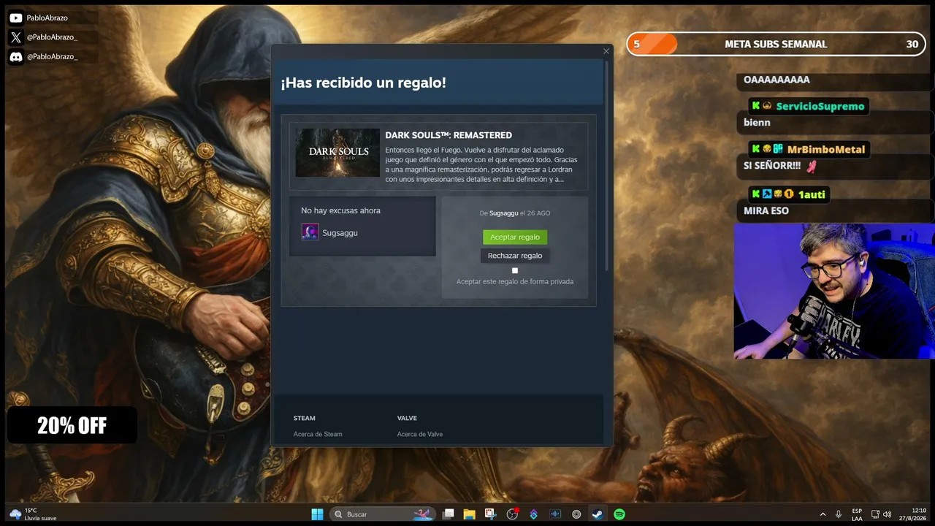This screenshot has height=526, width=935.
Task: Open the weather widget on taskbar
Action: point(34,514)
